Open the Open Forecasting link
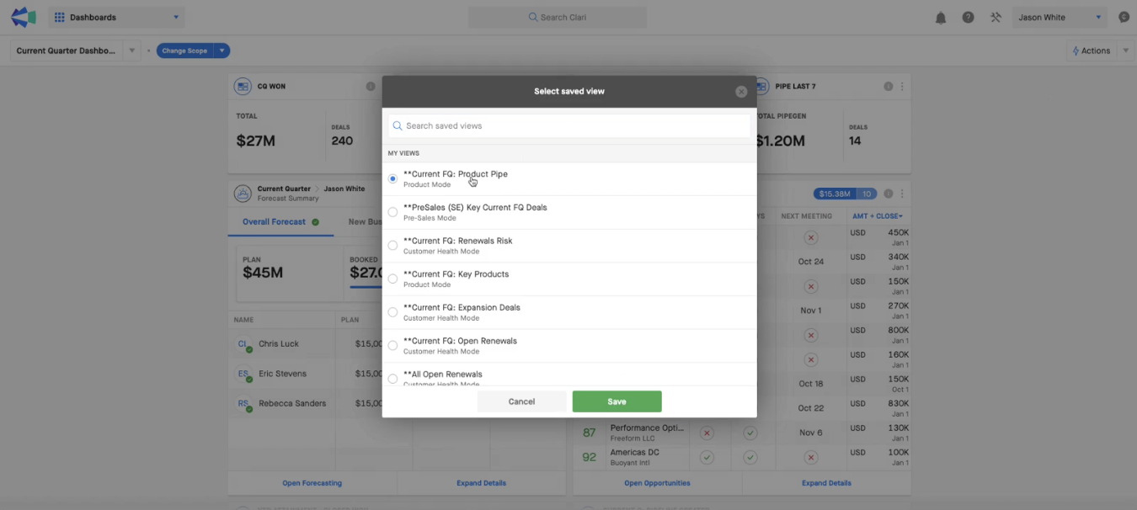The height and width of the screenshot is (510, 1137). (x=312, y=483)
